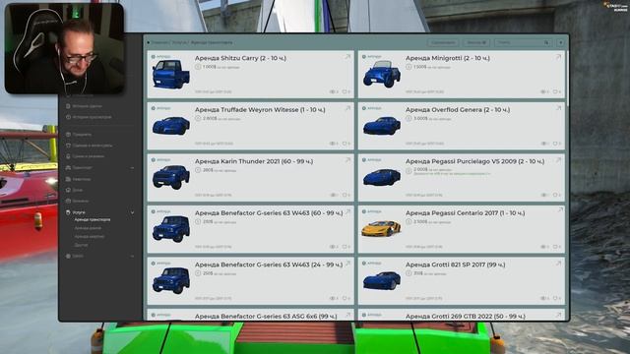Favorite the Shitzu Carry listing with heart

point(345,91)
